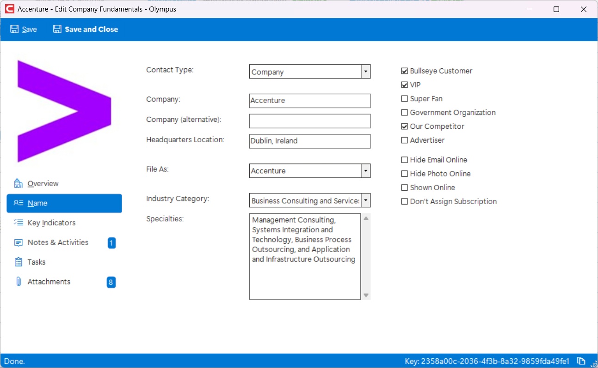Click the Save and Close disk icon
This screenshot has width=598, height=368.
pos(57,30)
